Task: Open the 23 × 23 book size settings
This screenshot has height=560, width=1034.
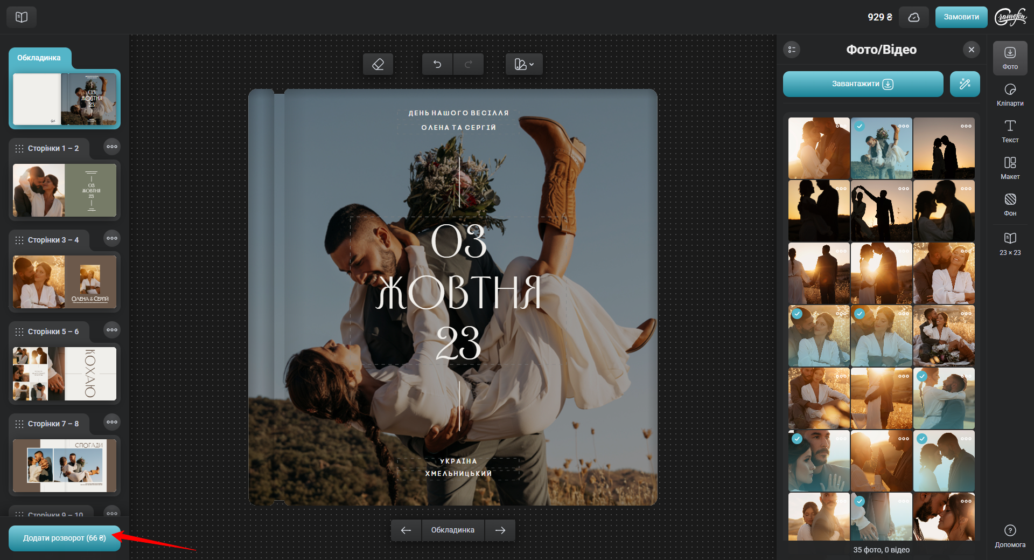Action: 1010,244
